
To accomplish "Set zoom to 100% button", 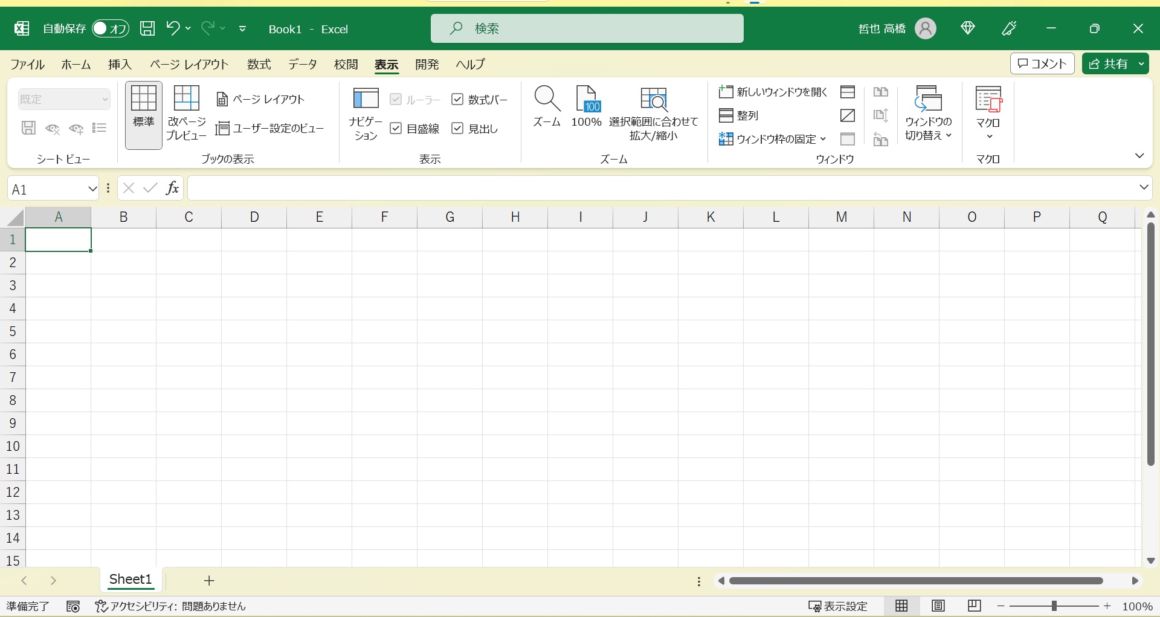I will [x=586, y=107].
